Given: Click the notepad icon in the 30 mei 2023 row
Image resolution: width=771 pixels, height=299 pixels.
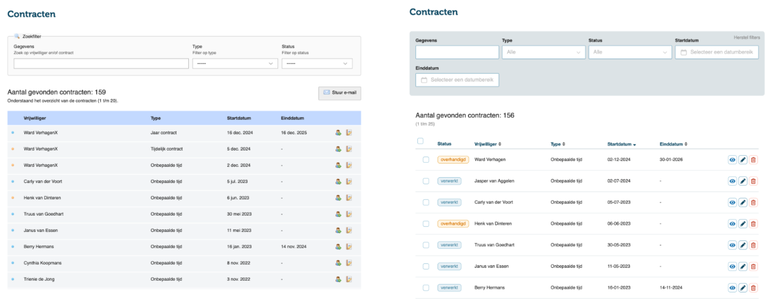Looking at the screenshot, I should click(x=349, y=214).
